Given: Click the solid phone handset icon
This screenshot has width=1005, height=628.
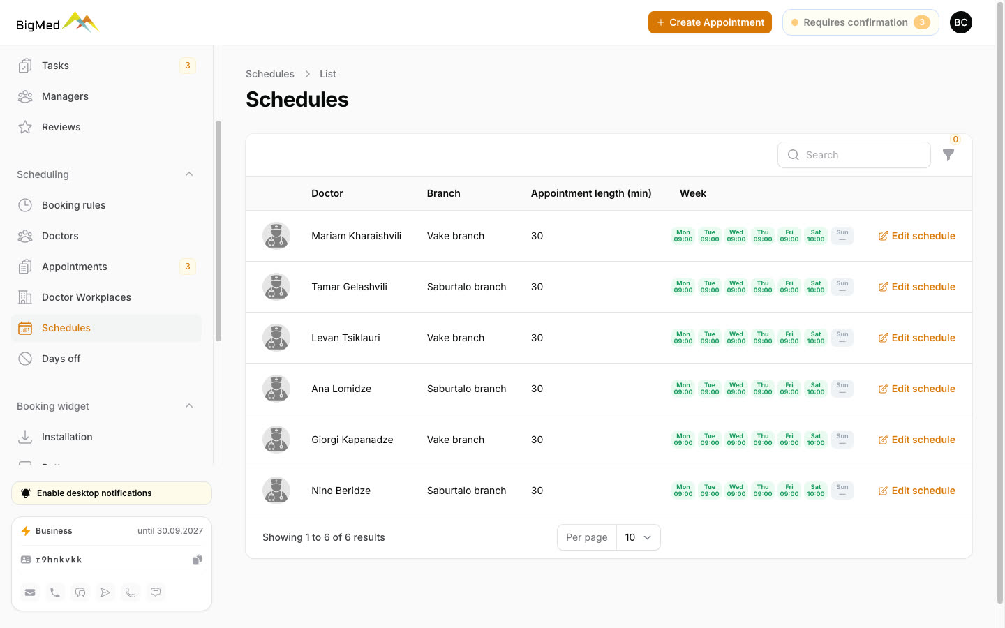Looking at the screenshot, I should click(x=55, y=592).
